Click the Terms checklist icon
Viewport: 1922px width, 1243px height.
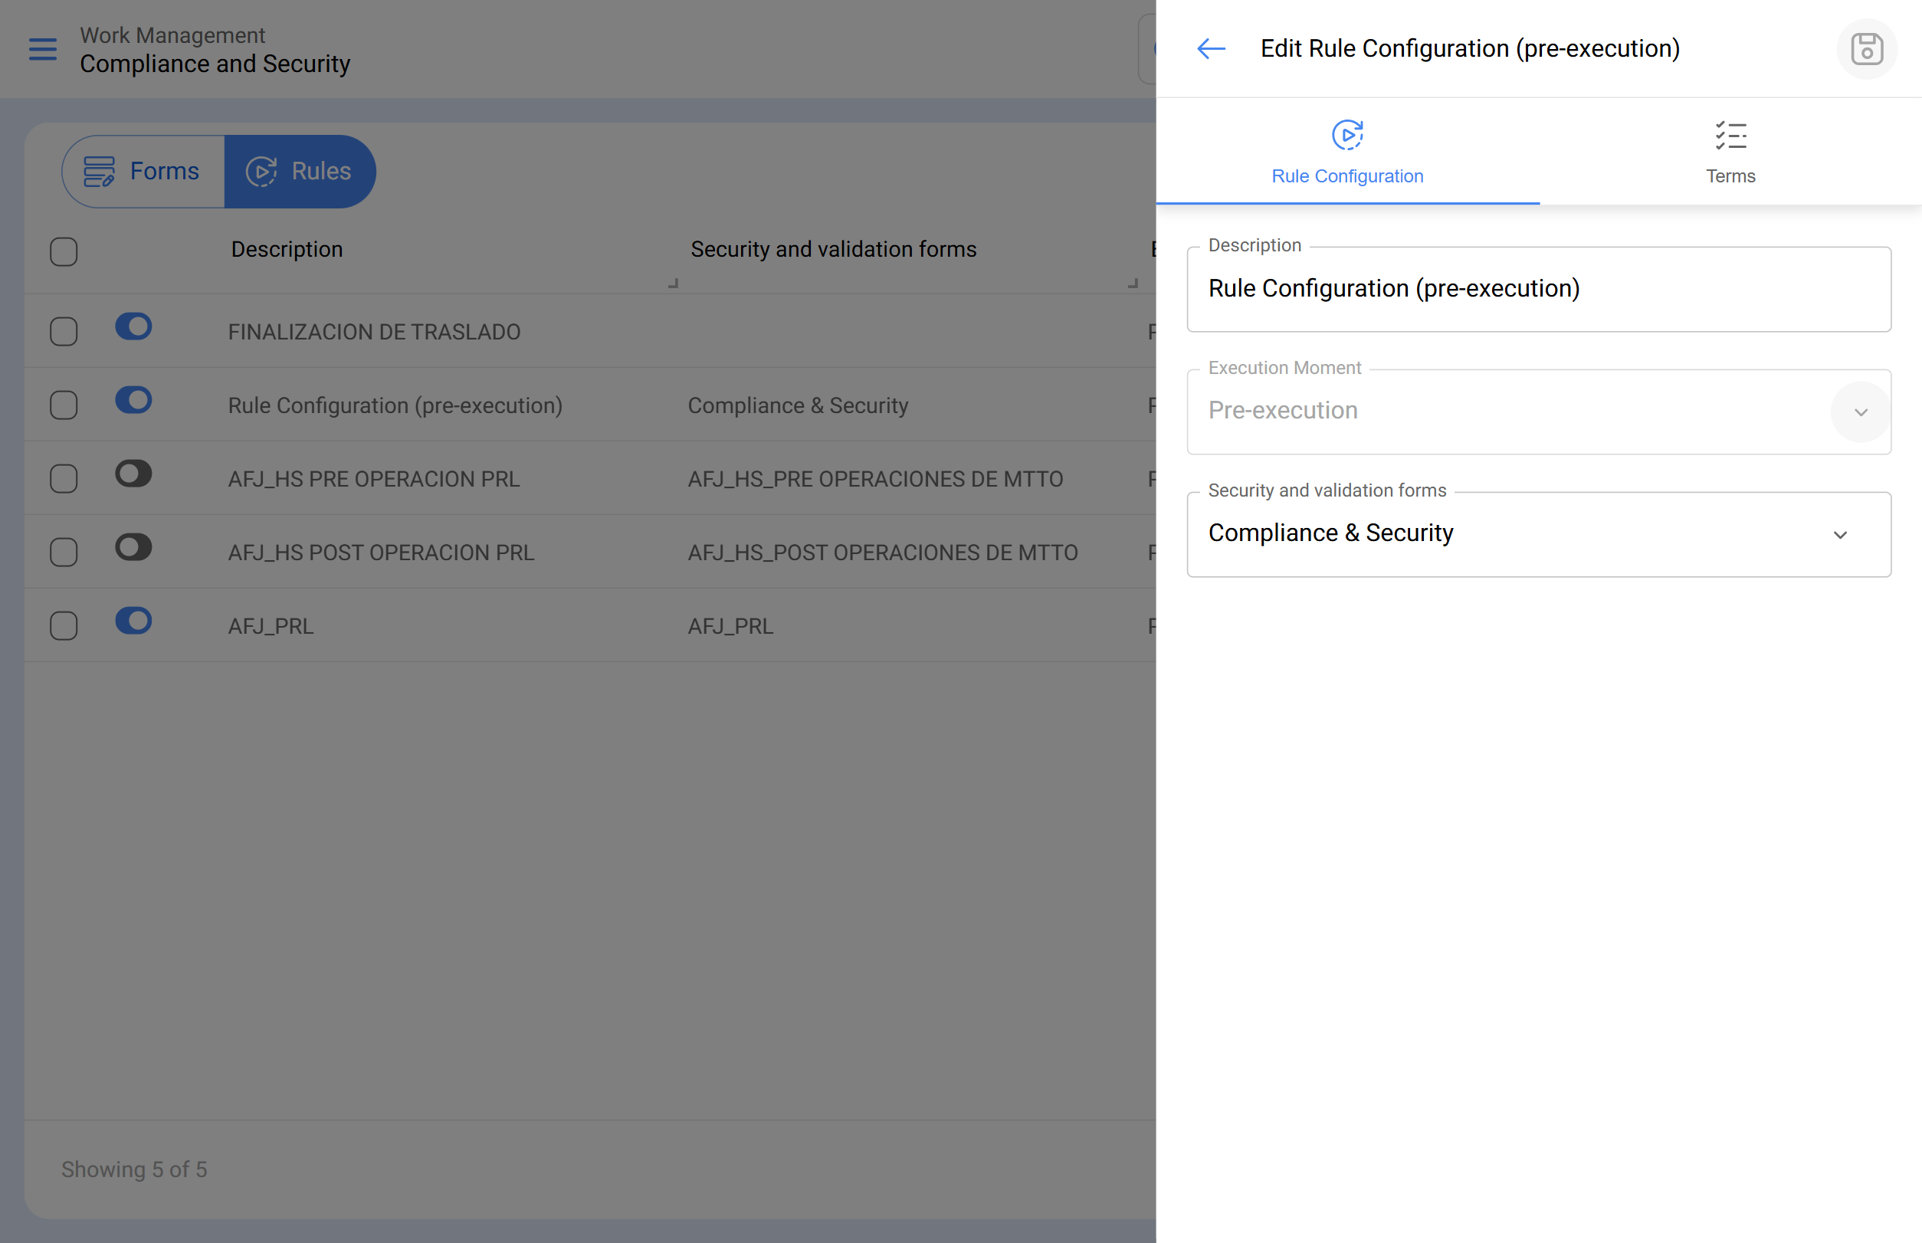1730,135
